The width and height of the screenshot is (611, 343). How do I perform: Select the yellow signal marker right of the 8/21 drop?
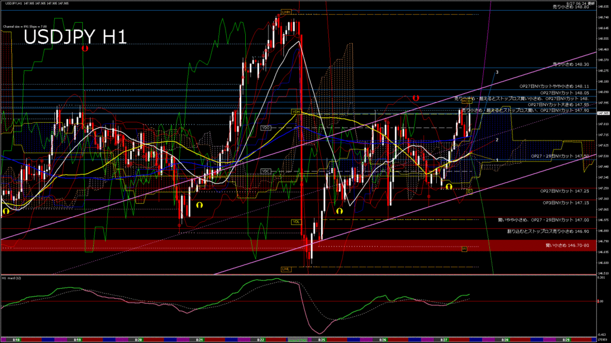click(x=199, y=204)
